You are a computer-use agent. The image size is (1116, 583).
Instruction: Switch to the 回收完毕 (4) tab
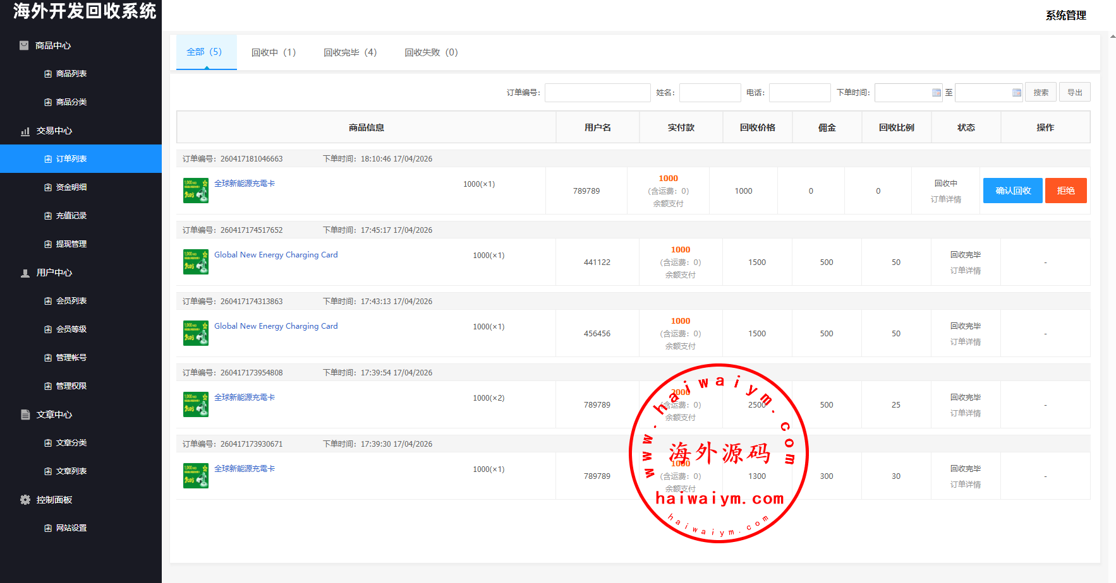tap(350, 52)
